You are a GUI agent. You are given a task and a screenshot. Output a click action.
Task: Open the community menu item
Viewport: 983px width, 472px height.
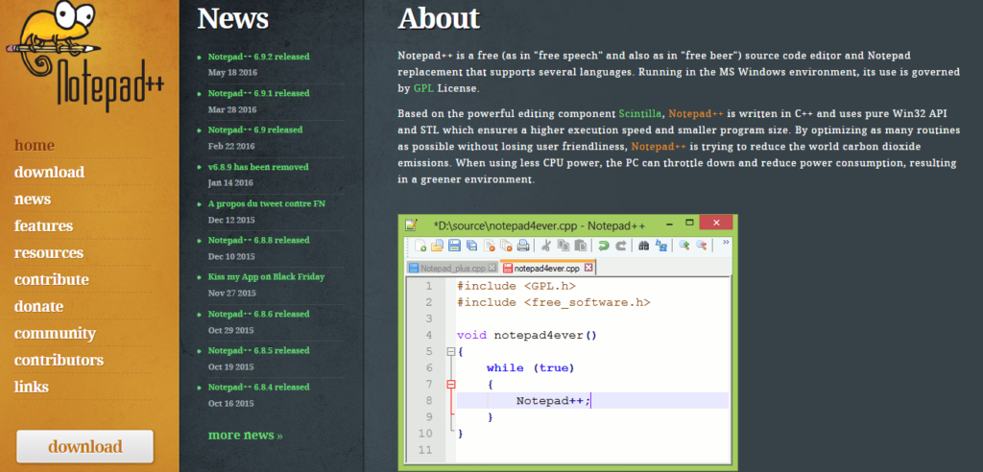55,334
